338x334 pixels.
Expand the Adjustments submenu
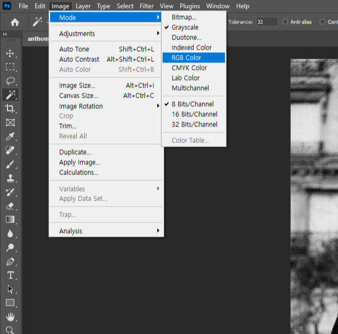(x=106, y=34)
